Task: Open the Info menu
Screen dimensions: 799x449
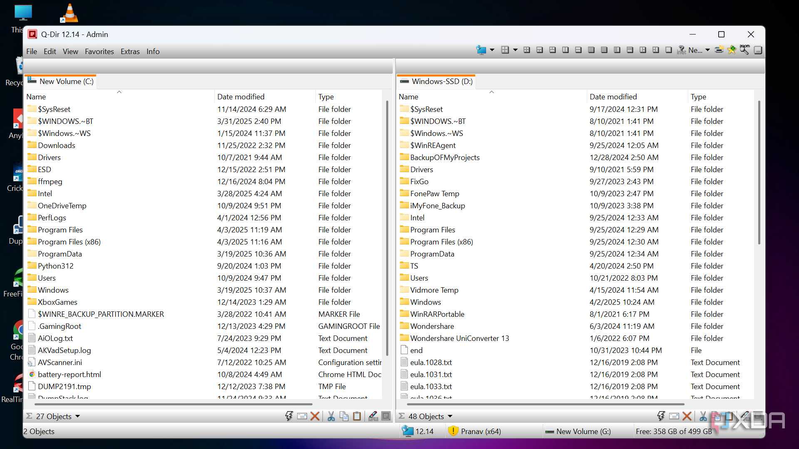Action: click(x=153, y=51)
